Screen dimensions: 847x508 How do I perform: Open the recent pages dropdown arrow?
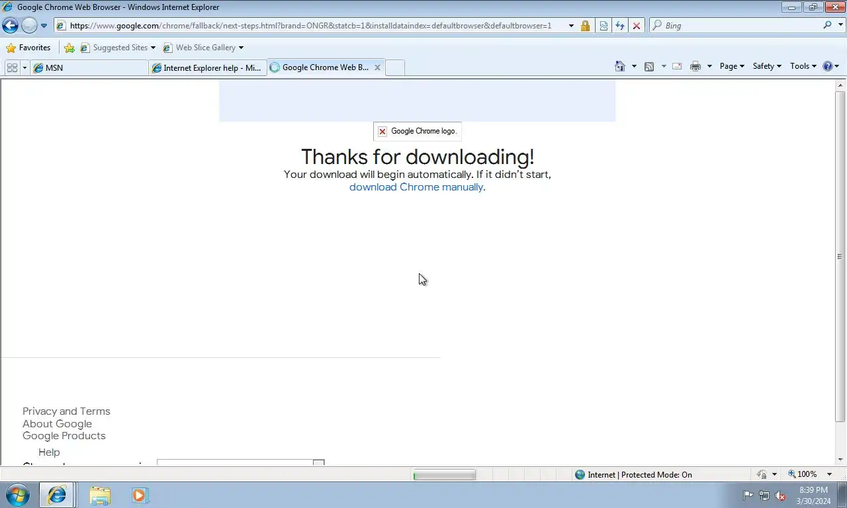tap(44, 26)
